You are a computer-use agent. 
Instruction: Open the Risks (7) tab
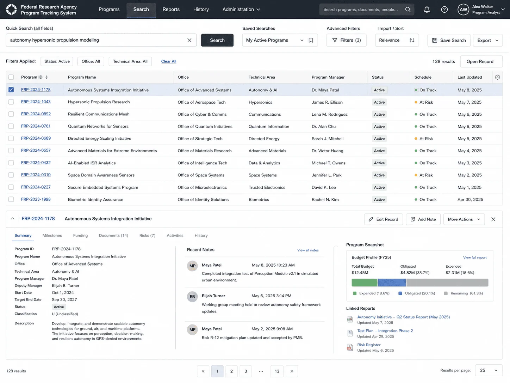click(147, 236)
